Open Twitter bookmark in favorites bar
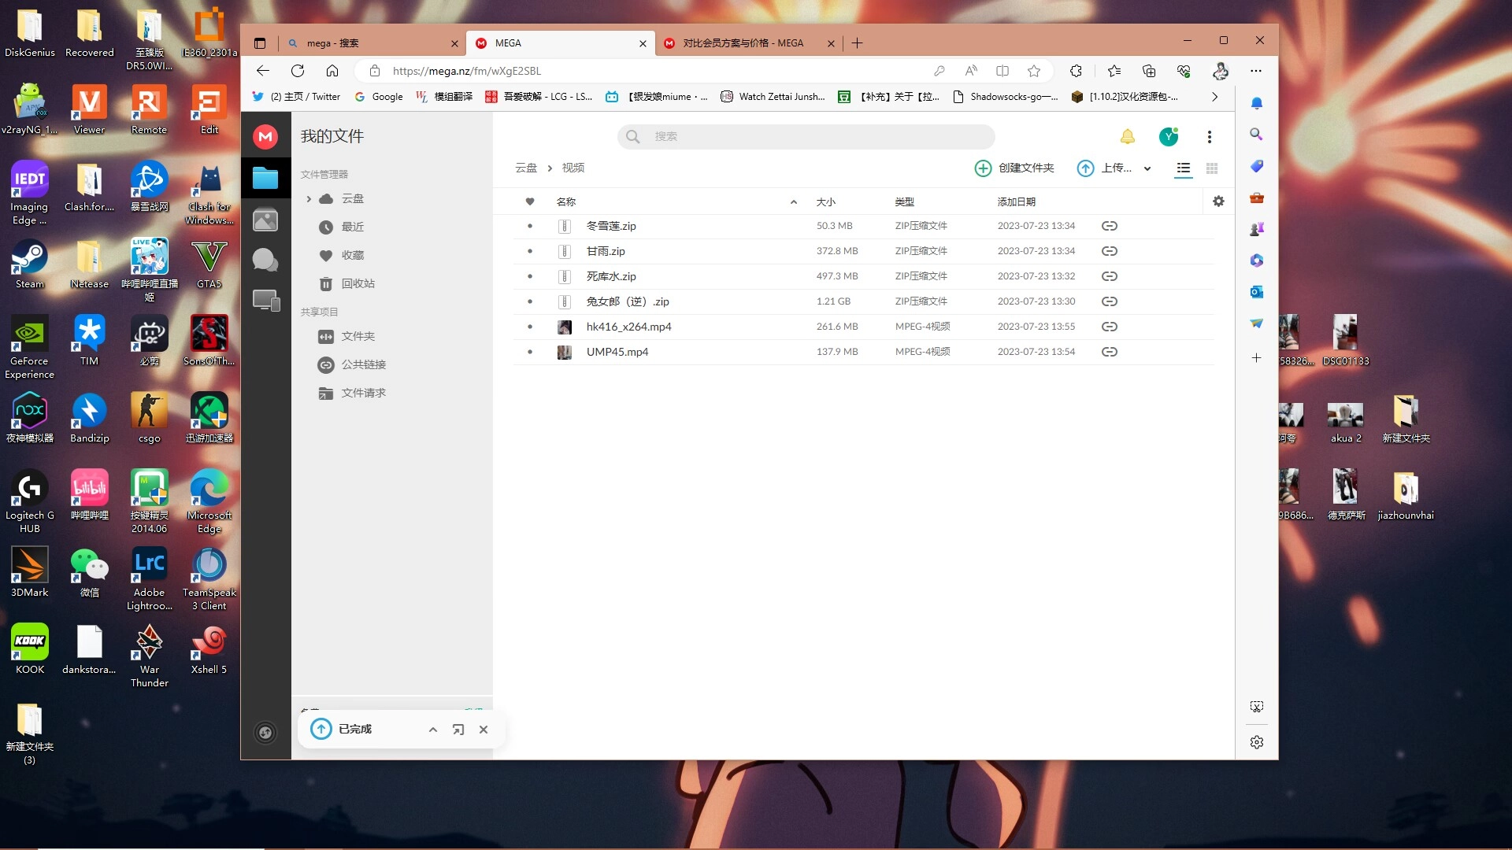Image resolution: width=1512 pixels, height=850 pixels. [x=296, y=97]
